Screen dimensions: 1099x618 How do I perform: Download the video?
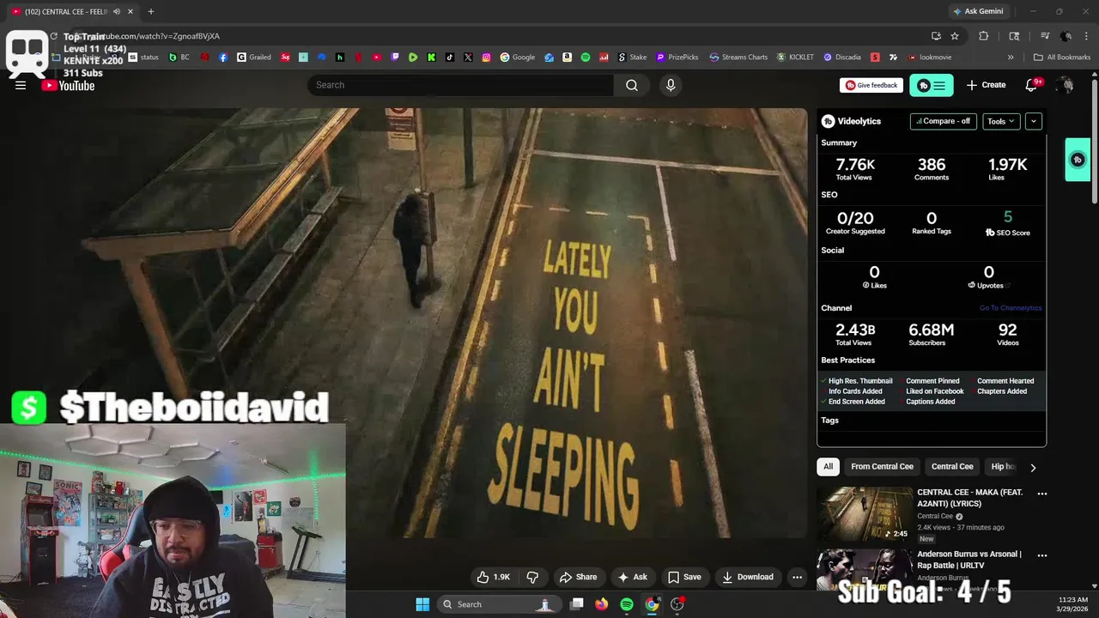pyautogui.click(x=748, y=577)
